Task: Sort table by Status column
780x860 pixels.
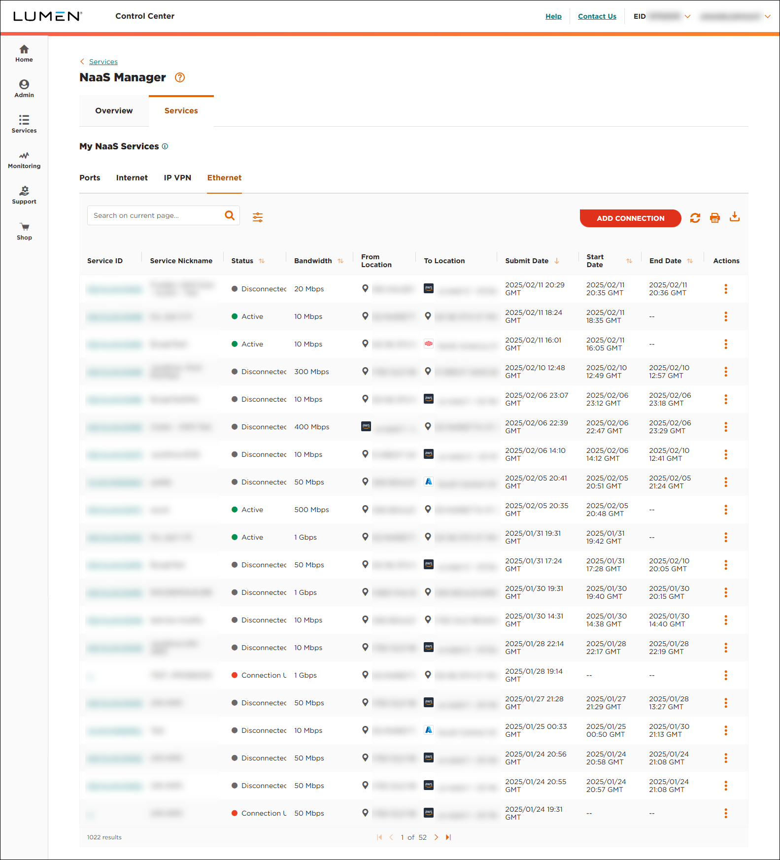Action: point(262,261)
